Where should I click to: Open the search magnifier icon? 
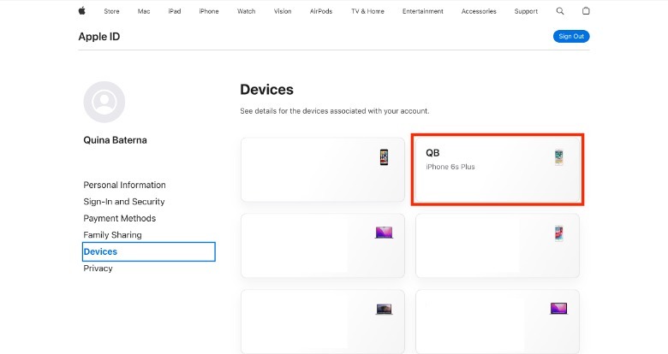[560, 11]
